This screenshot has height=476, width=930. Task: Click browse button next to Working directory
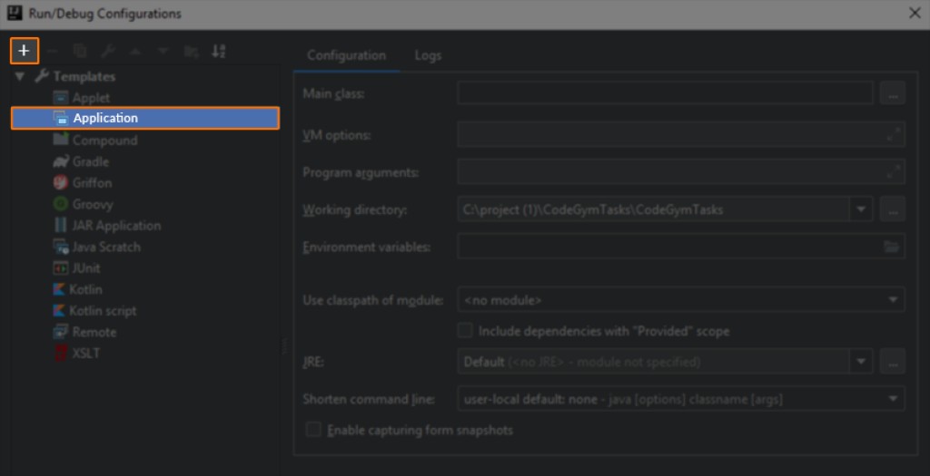click(x=893, y=209)
